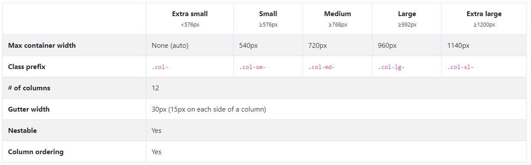
Task: Click the .col-xl- class prefix code
Action: [x=460, y=67]
